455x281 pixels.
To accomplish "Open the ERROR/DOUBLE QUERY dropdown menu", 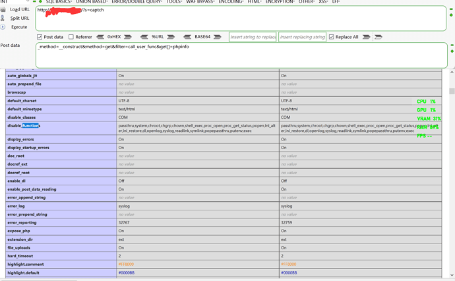I will 137,1.
